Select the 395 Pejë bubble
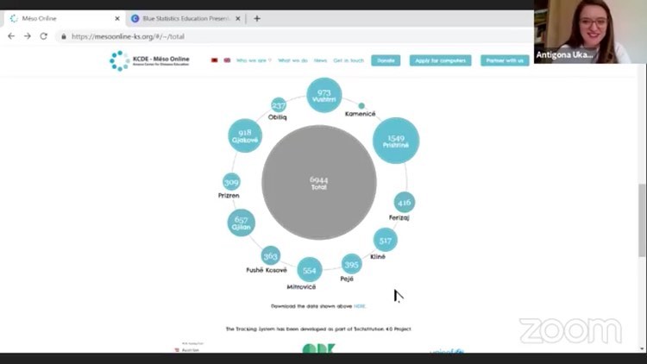Screen dimensions: 647x364 click(x=352, y=264)
